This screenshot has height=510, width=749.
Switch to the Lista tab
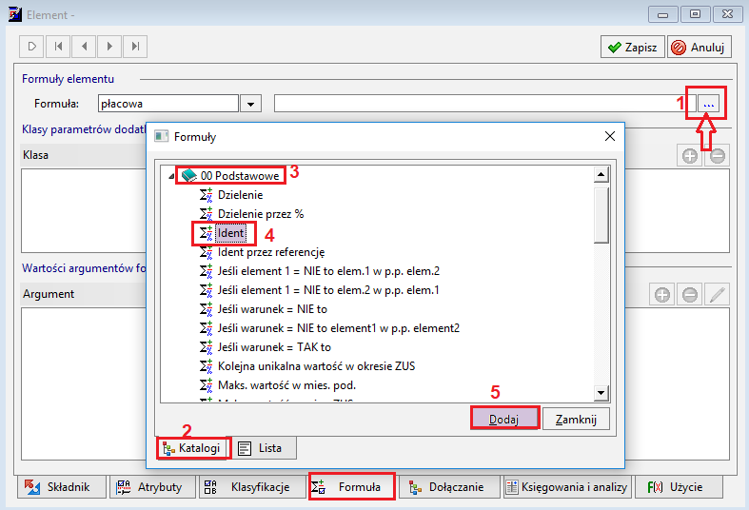pos(262,448)
